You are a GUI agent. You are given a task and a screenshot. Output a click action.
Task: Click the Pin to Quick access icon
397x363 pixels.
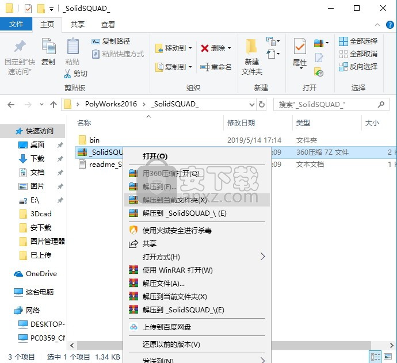coord(20,46)
